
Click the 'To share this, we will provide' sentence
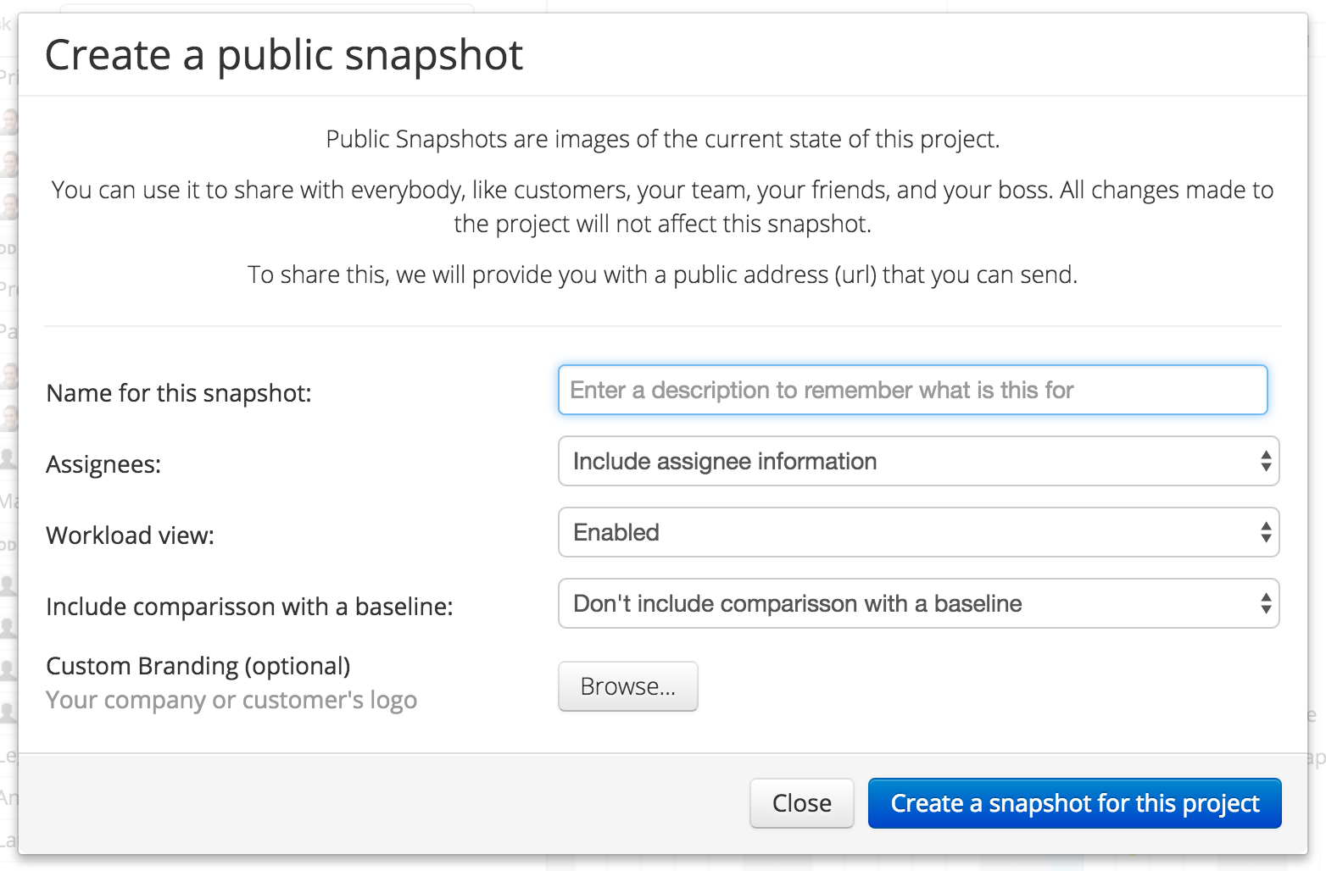point(663,275)
